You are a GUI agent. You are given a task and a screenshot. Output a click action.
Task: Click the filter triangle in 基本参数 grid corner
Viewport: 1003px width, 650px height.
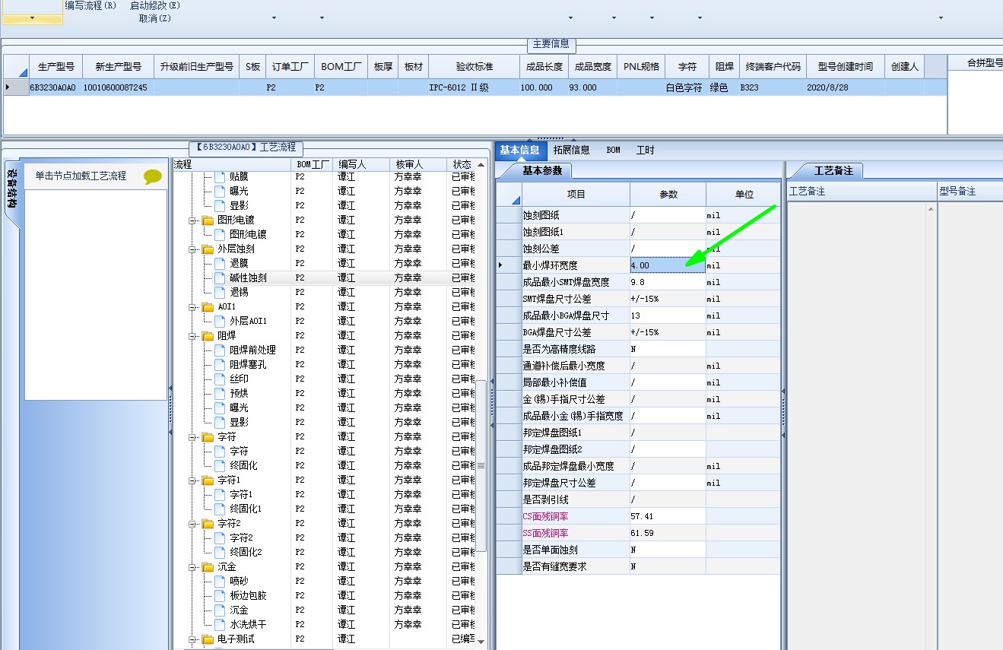tap(516, 201)
